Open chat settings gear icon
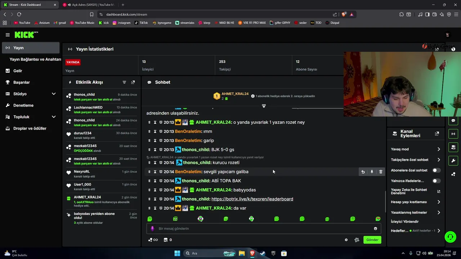461x259 pixels. click(x=346, y=240)
